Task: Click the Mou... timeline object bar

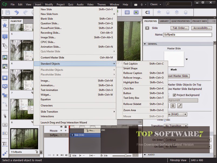Action: click(x=92, y=131)
